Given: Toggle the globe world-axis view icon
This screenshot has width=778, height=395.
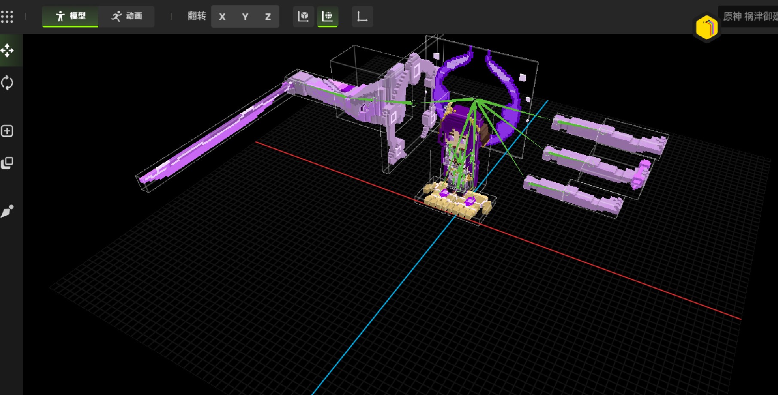Looking at the screenshot, I should click(327, 17).
